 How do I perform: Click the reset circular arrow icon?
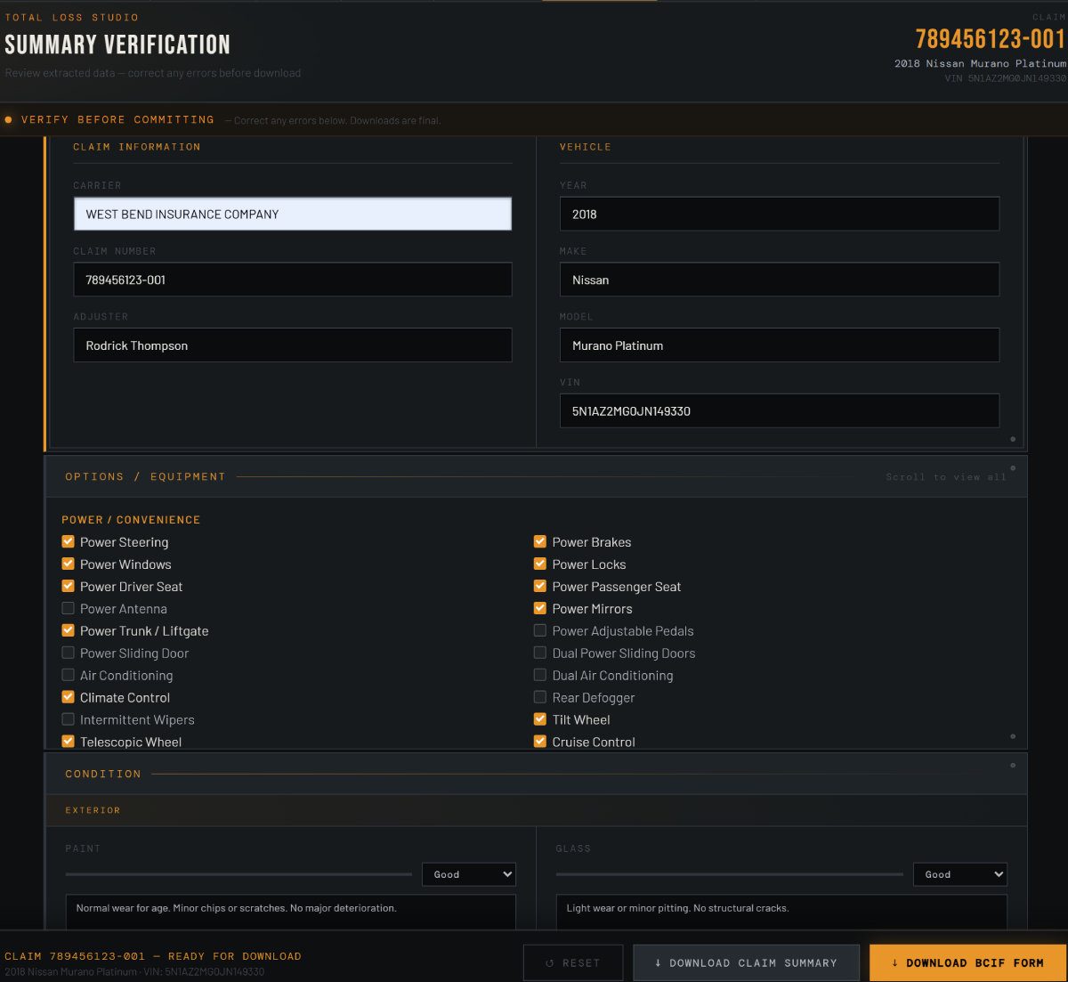pos(548,962)
